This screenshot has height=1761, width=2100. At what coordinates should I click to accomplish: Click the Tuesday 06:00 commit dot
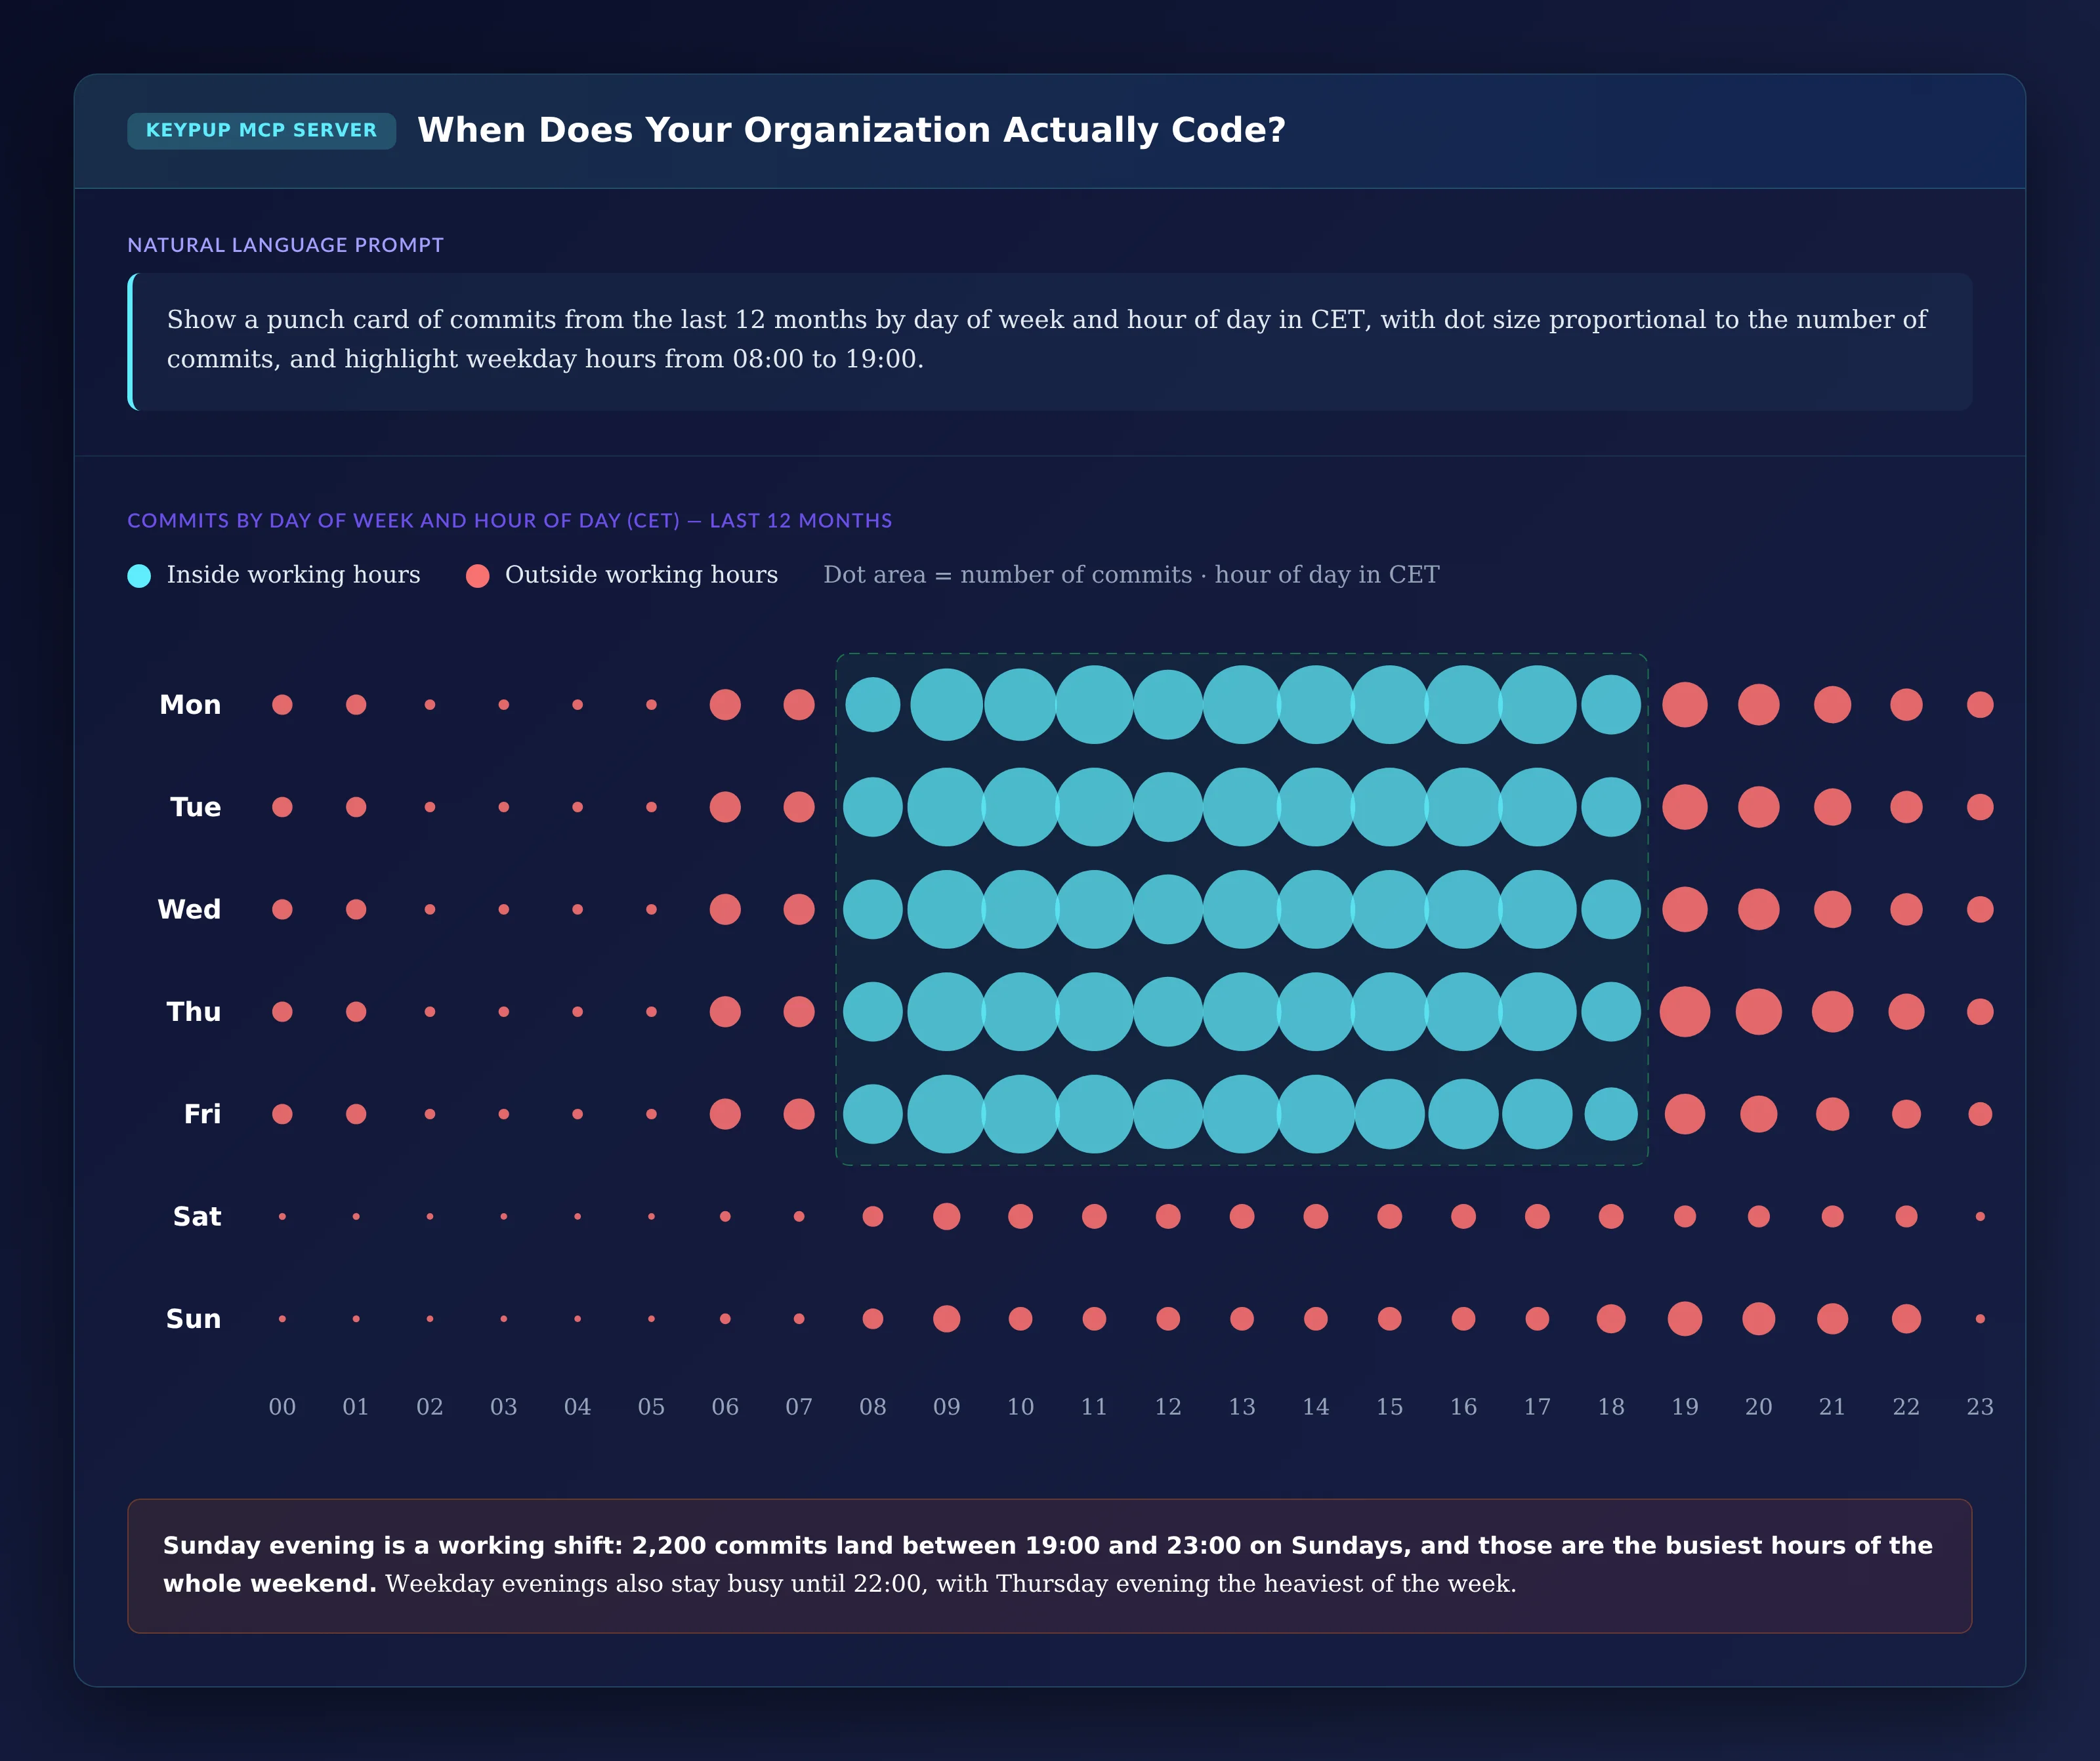tap(725, 807)
